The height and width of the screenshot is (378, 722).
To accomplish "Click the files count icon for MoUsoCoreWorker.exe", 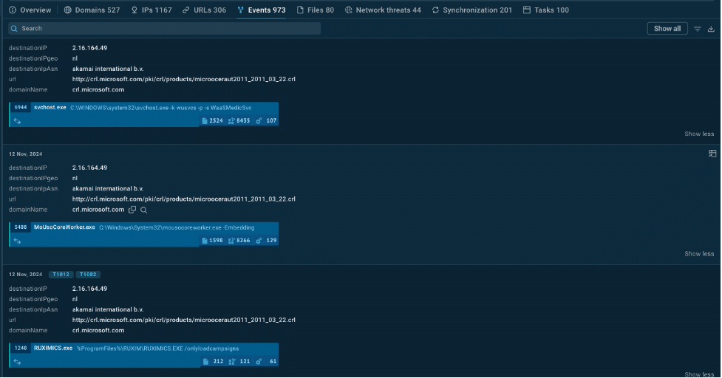I will point(205,241).
